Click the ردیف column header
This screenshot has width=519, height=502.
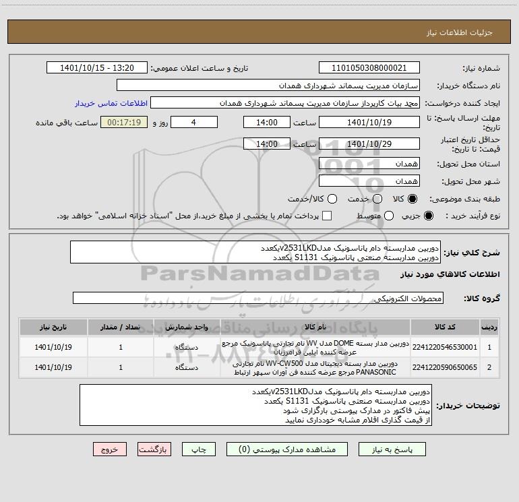coord(489,327)
